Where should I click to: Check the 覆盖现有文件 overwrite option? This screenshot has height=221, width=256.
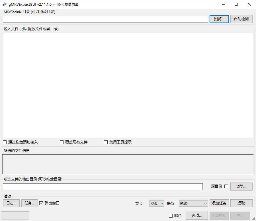[x=62, y=142]
